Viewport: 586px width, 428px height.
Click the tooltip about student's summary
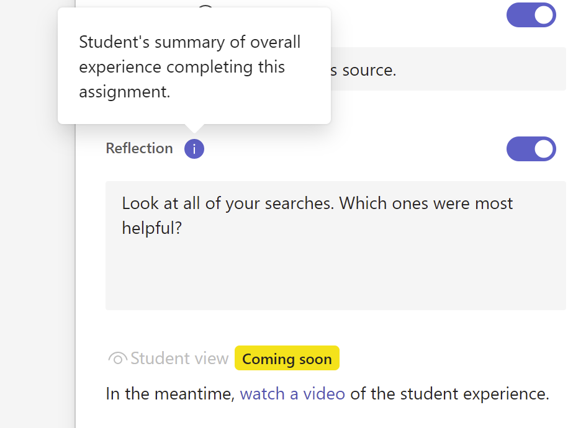click(194, 65)
